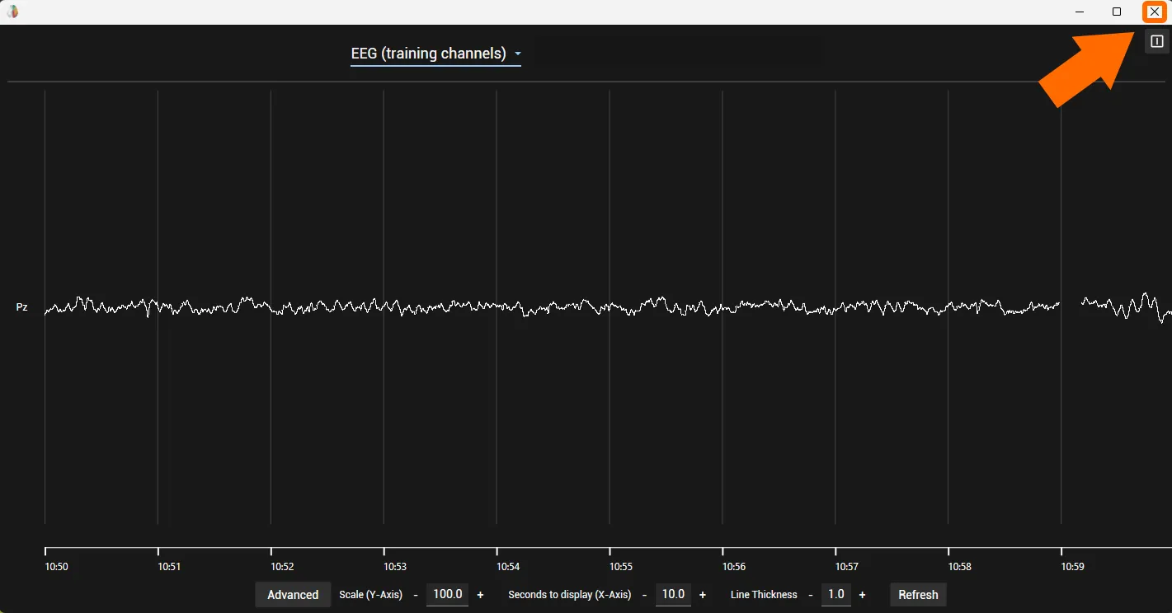
Task: Expand the EEG (training channels) dropdown arrow
Action: (517, 54)
